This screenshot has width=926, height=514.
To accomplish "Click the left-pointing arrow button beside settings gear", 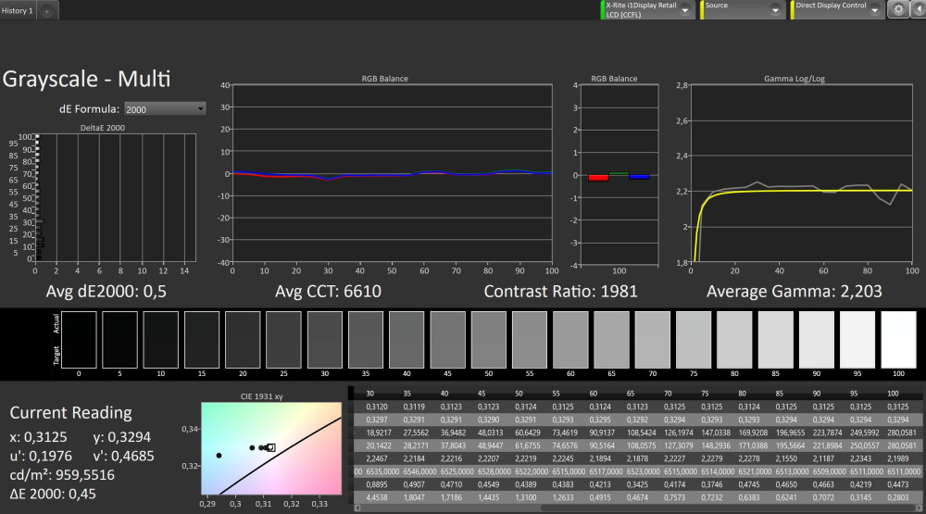I will click(x=919, y=9).
